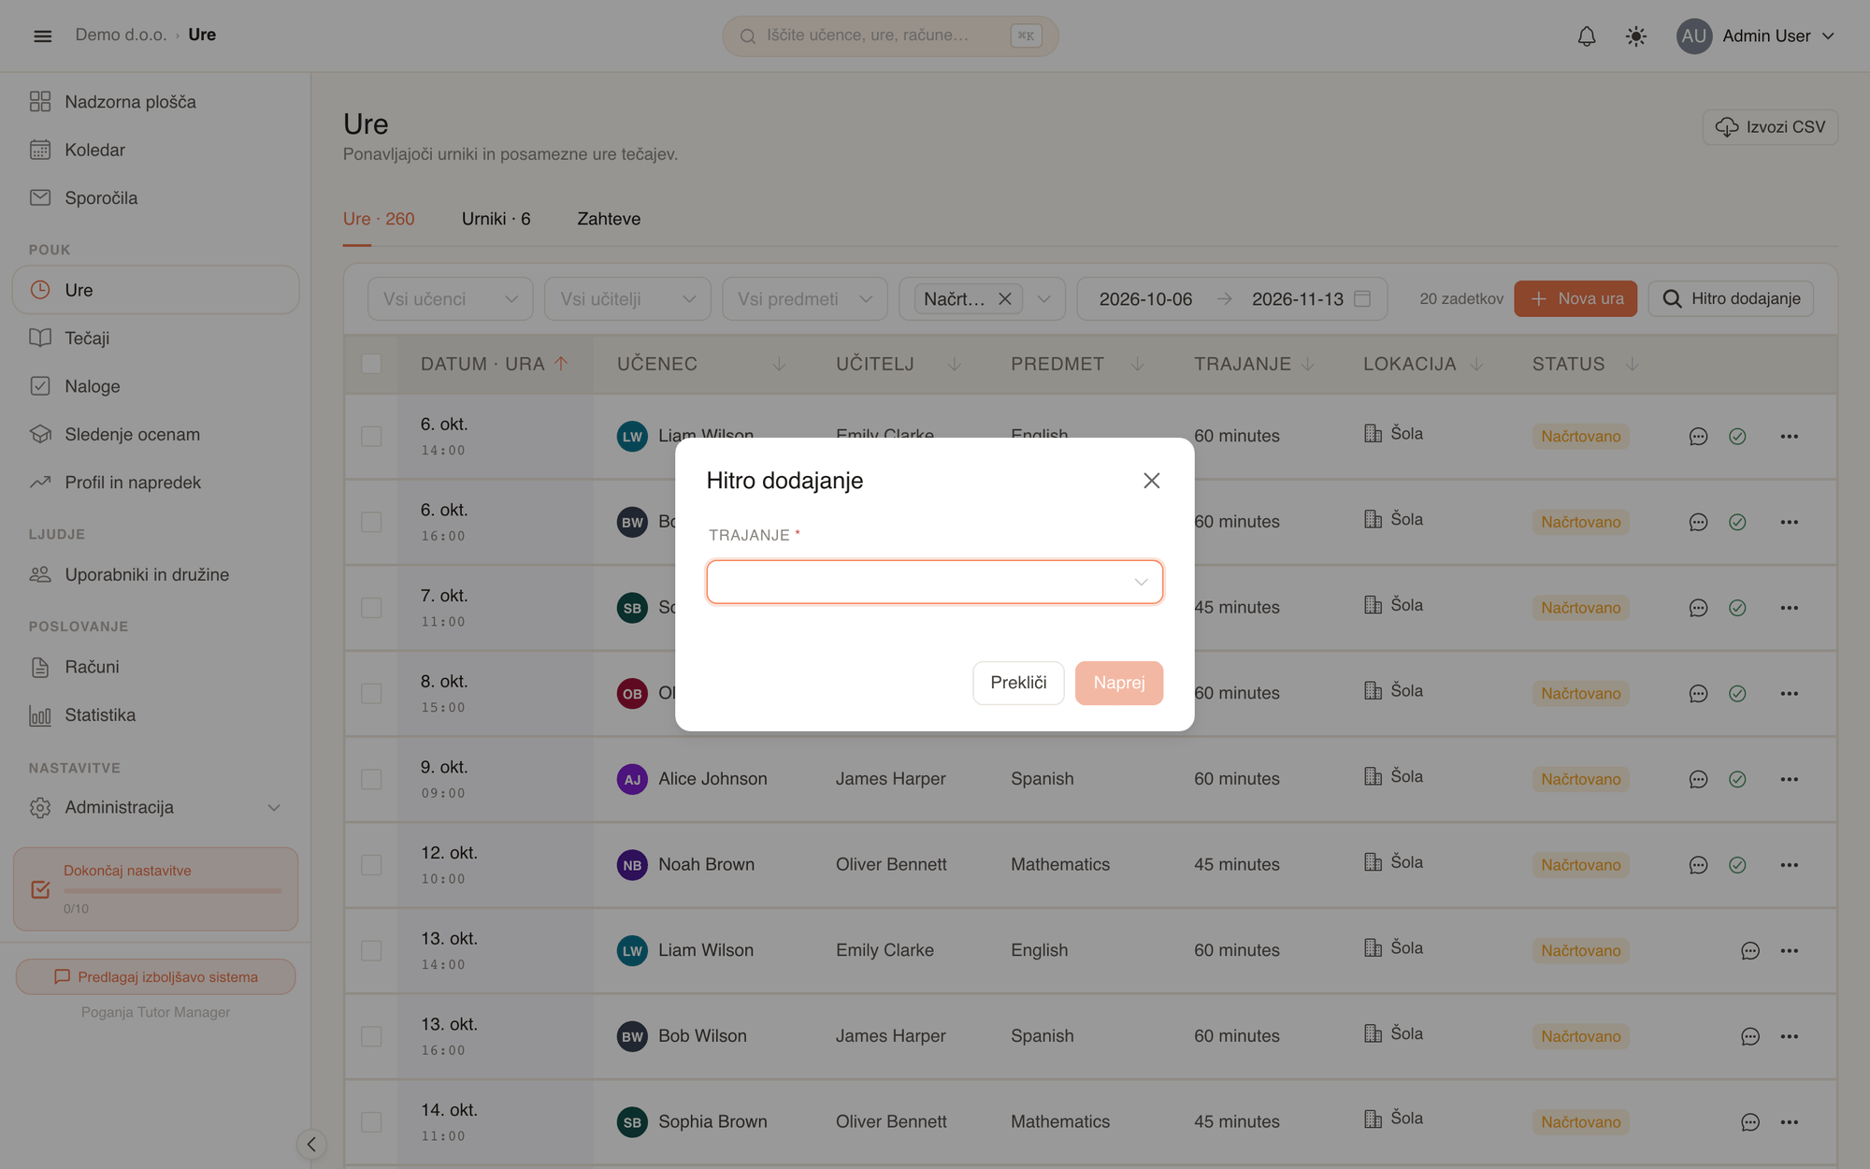This screenshot has width=1870, height=1169.
Task: Open the more options menu for the 13. okt. 14:00 lesson
Action: pyautogui.click(x=1789, y=951)
